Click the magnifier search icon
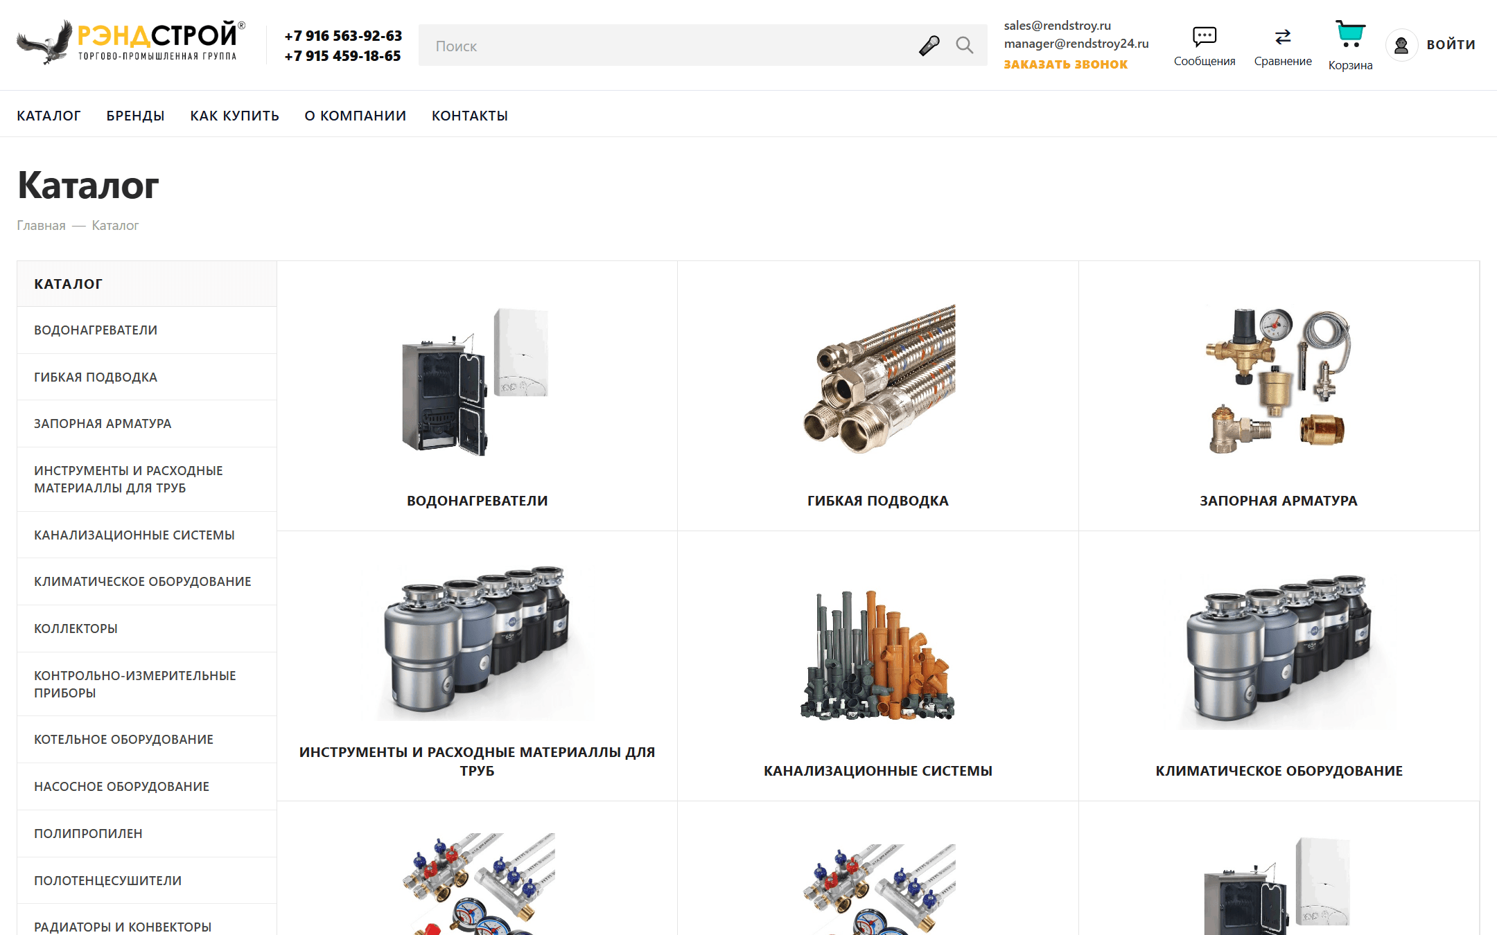Screen dimensions: 1497x935 click(964, 46)
